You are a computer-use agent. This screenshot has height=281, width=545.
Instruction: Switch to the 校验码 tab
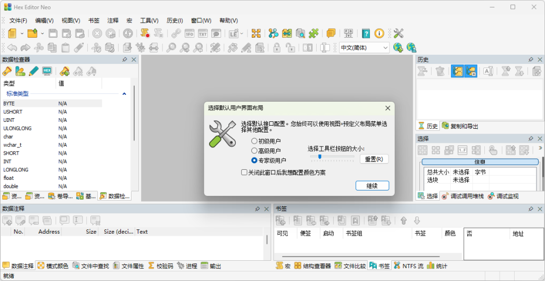(161, 266)
